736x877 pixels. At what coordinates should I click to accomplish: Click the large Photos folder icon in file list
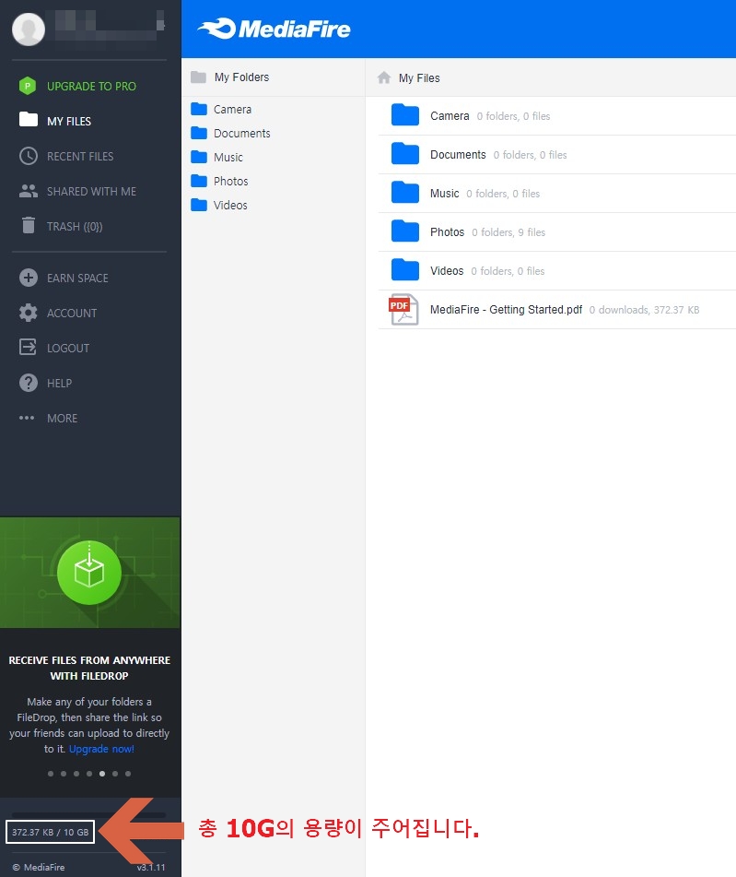(405, 231)
